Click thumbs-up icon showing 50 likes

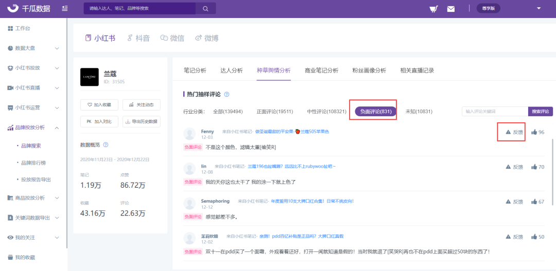pos(534,237)
